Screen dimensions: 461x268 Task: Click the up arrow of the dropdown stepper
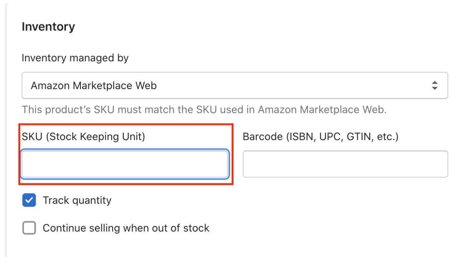point(434,83)
